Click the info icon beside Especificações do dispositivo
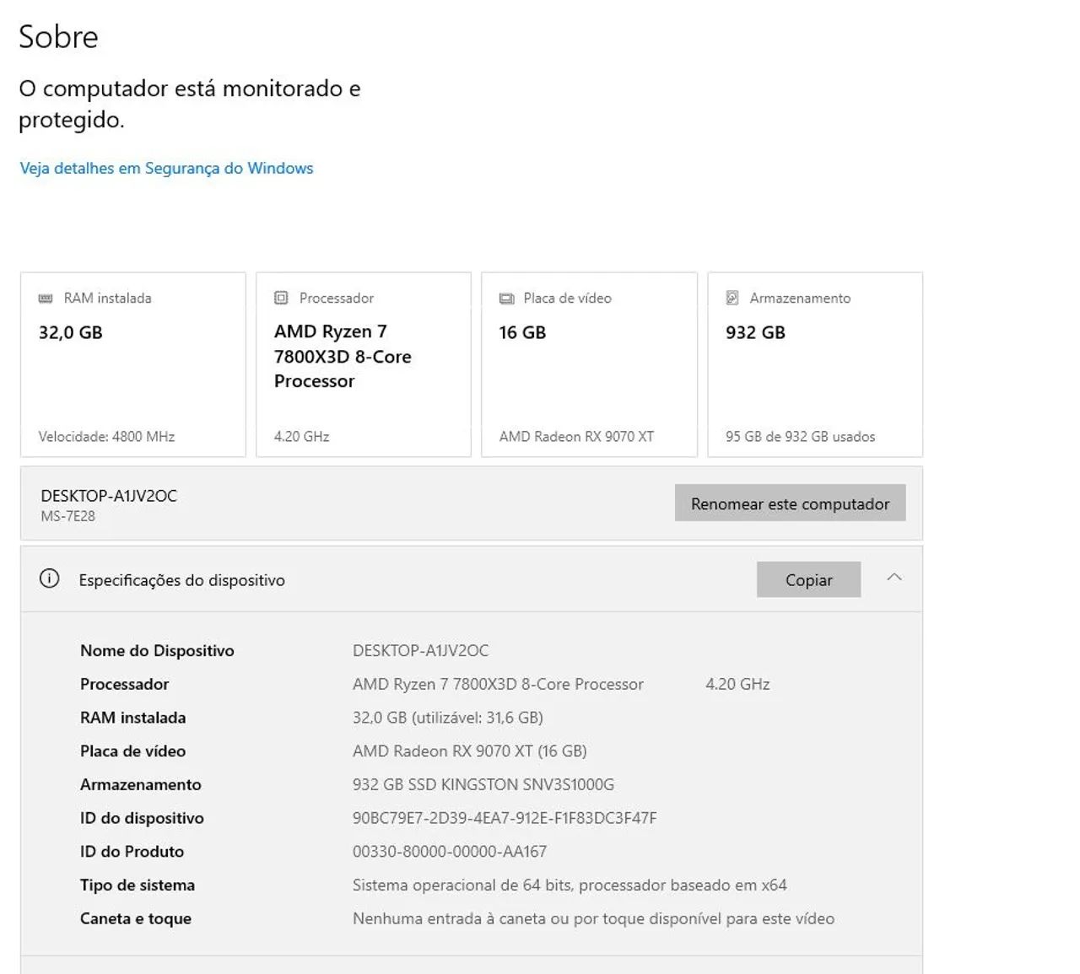This screenshot has width=1080, height=974. (x=50, y=578)
